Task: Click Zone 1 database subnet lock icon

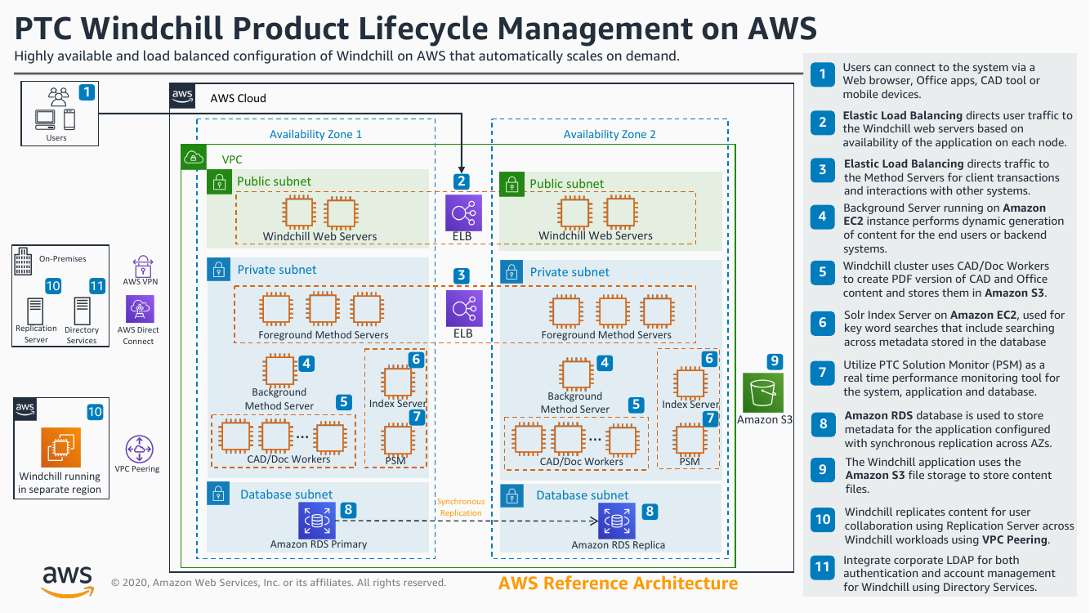Action: click(x=218, y=494)
